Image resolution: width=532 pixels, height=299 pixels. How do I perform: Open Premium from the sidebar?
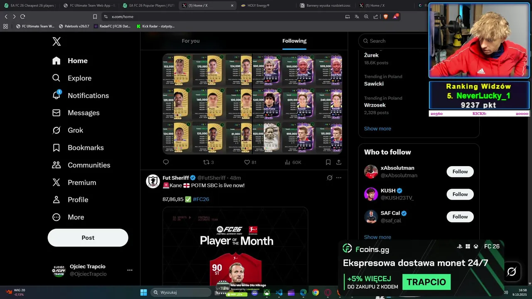coord(74,183)
